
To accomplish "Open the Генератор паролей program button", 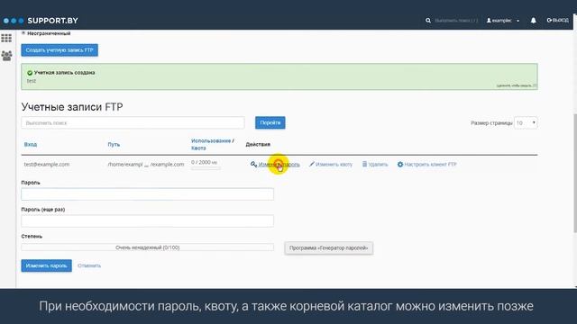I will (328, 248).
